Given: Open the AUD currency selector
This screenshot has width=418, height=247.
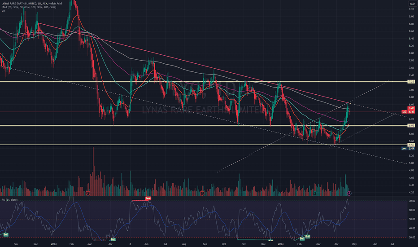Looking at the screenshot, I should point(412,4).
